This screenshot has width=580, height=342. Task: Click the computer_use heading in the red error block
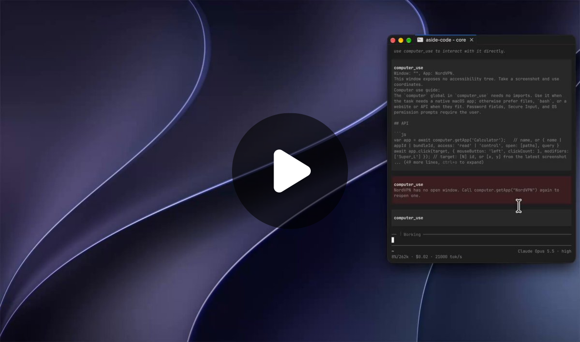point(408,185)
